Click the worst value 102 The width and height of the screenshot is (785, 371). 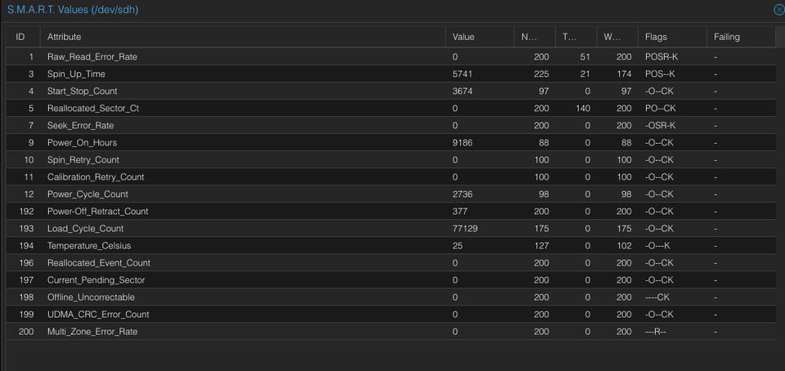point(624,245)
